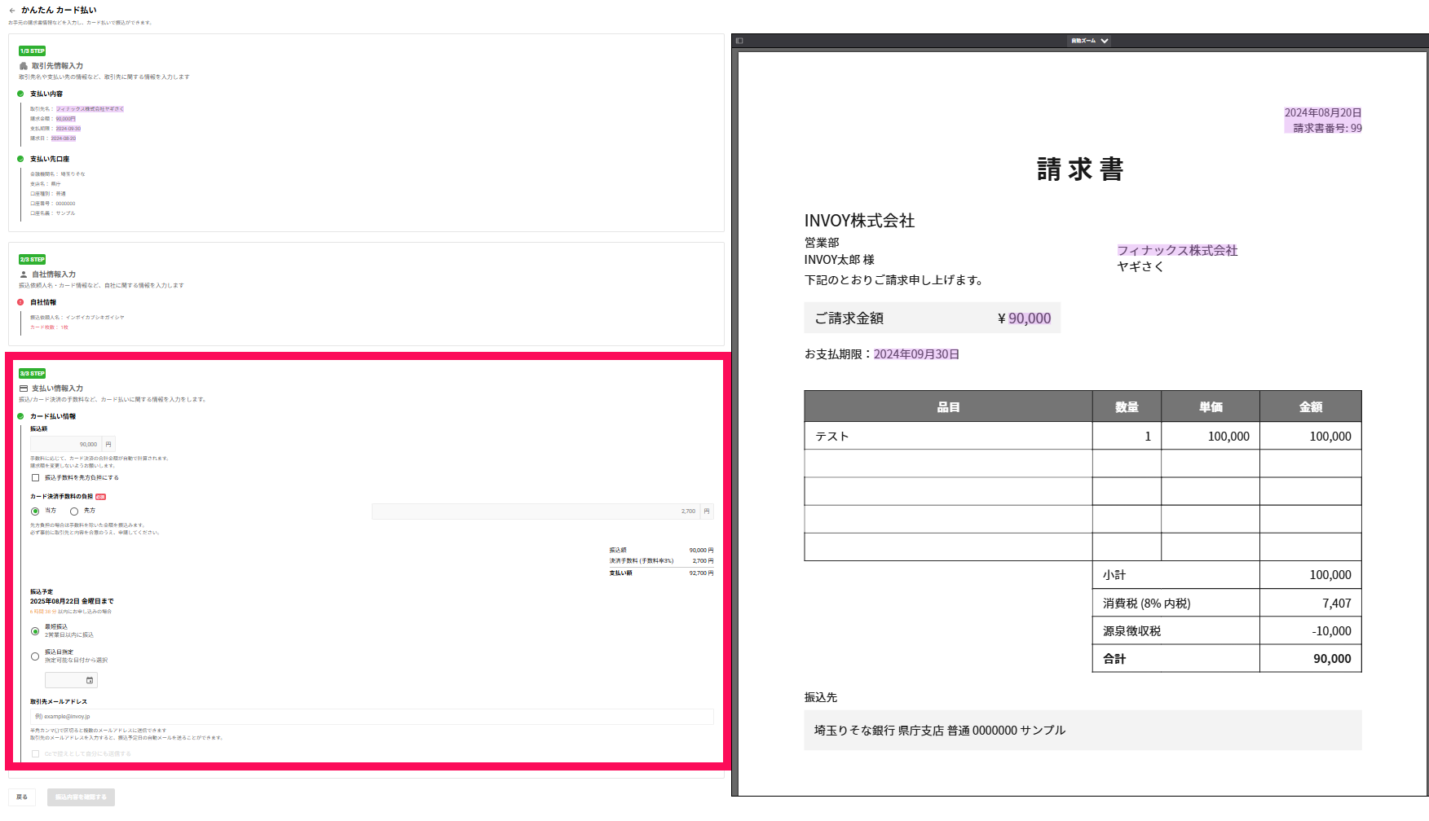
Task: Click the 取引先メールアドレス input field
Action: tap(372, 717)
